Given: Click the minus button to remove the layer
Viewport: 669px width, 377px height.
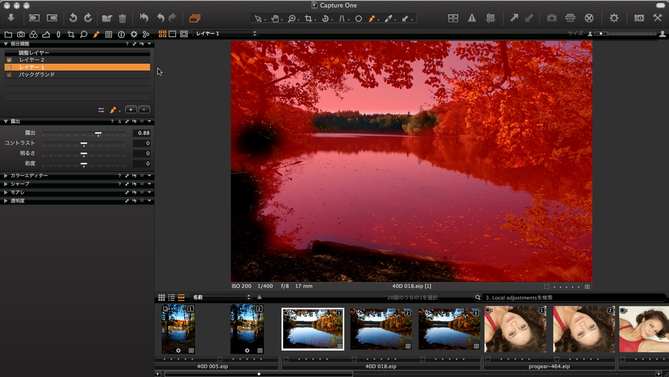Looking at the screenshot, I should (x=144, y=109).
